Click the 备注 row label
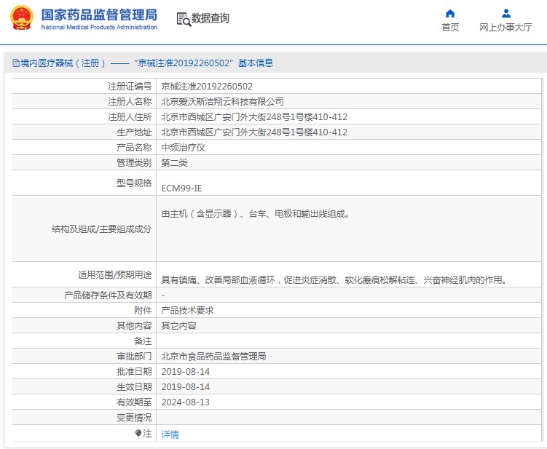 click(x=143, y=341)
